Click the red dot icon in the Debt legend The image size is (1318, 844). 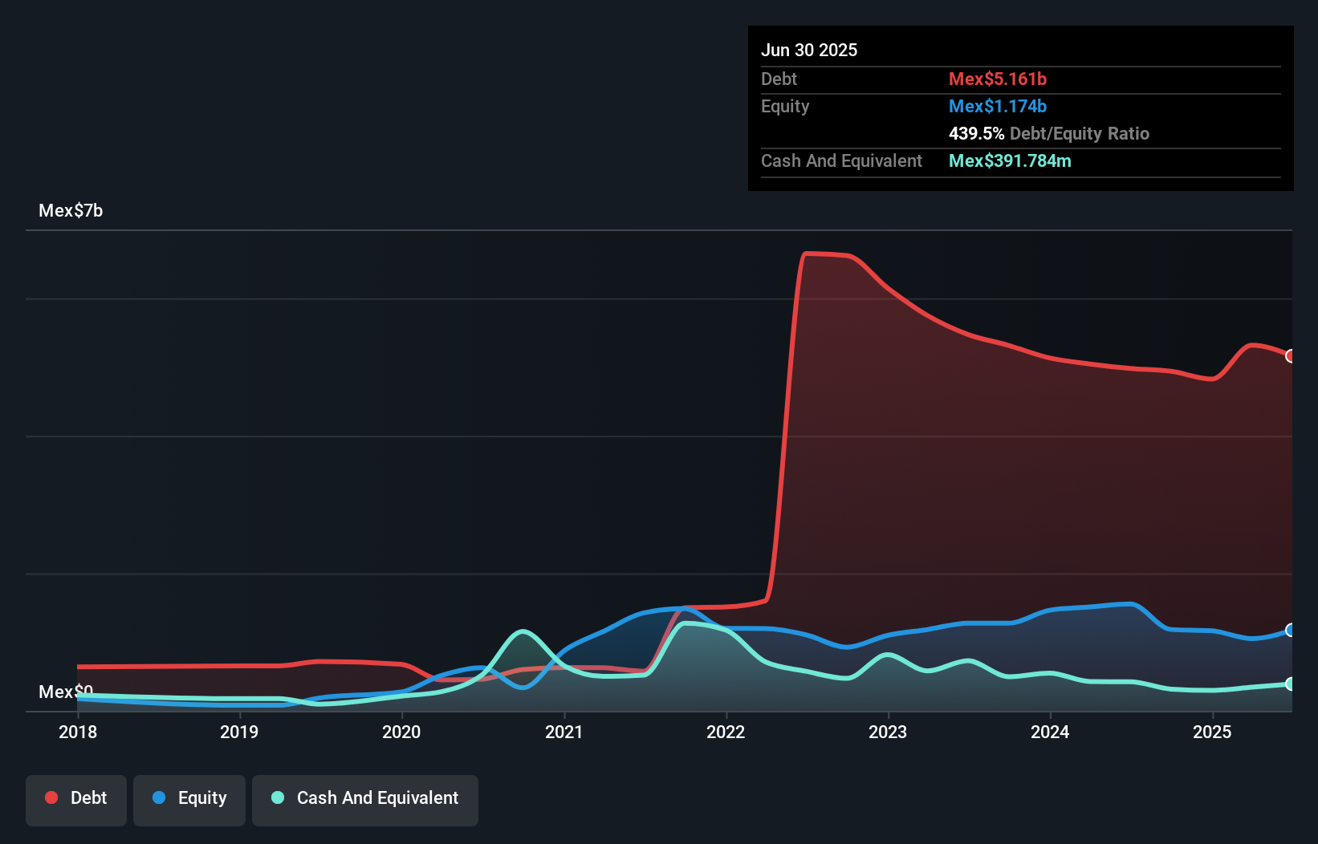[51, 797]
